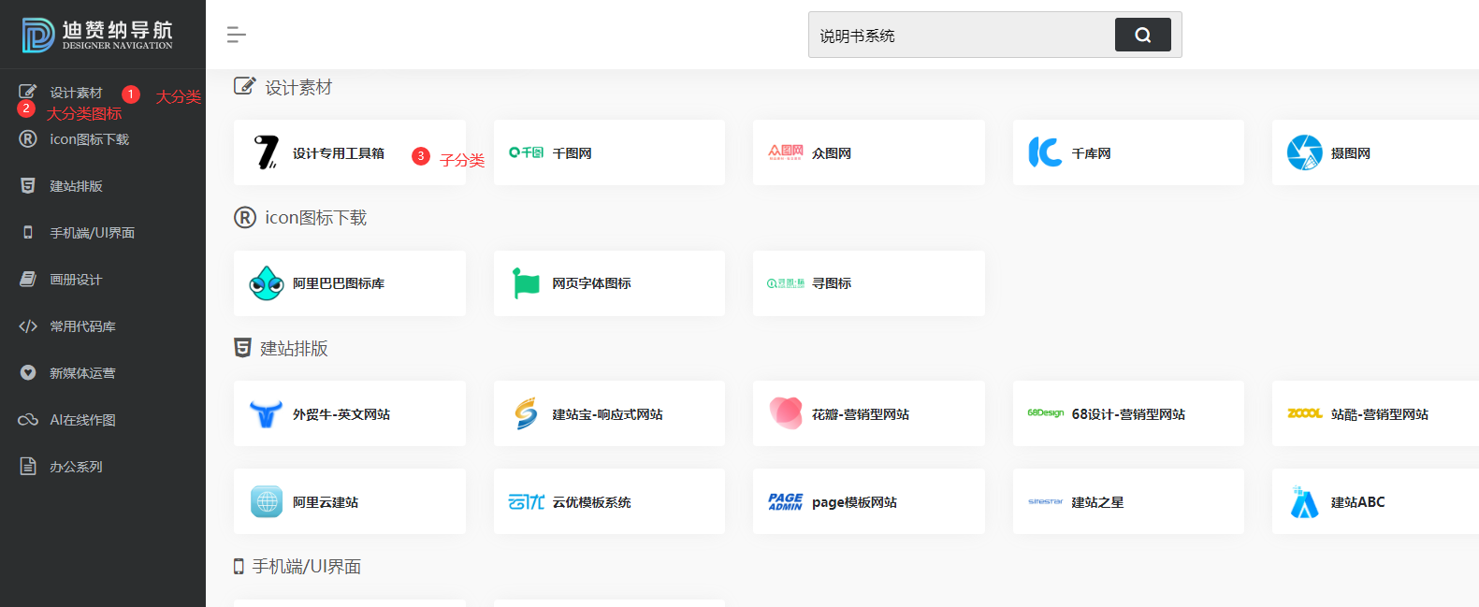Open the 众图网 link
Image resolution: width=1479 pixels, height=607 pixels.
click(832, 153)
